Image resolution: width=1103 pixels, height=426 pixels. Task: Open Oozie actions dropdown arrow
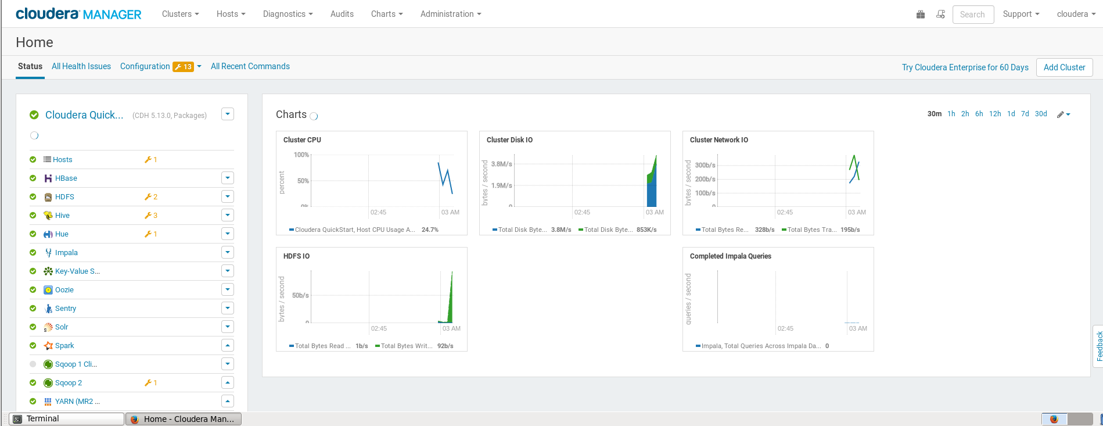click(228, 289)
